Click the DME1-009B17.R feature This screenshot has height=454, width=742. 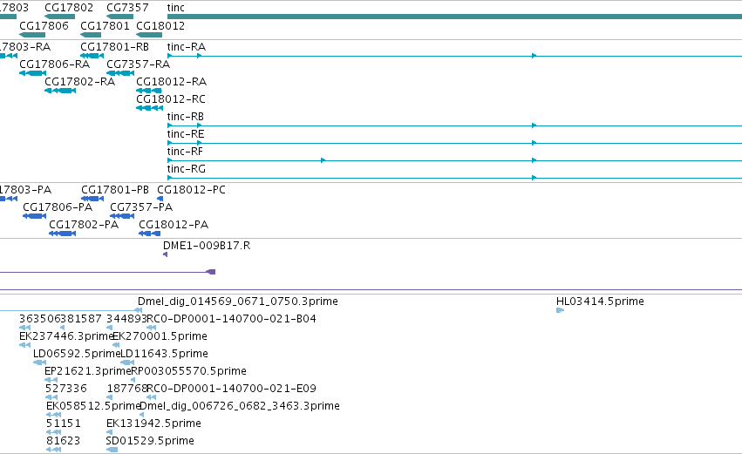pos(207,246)
